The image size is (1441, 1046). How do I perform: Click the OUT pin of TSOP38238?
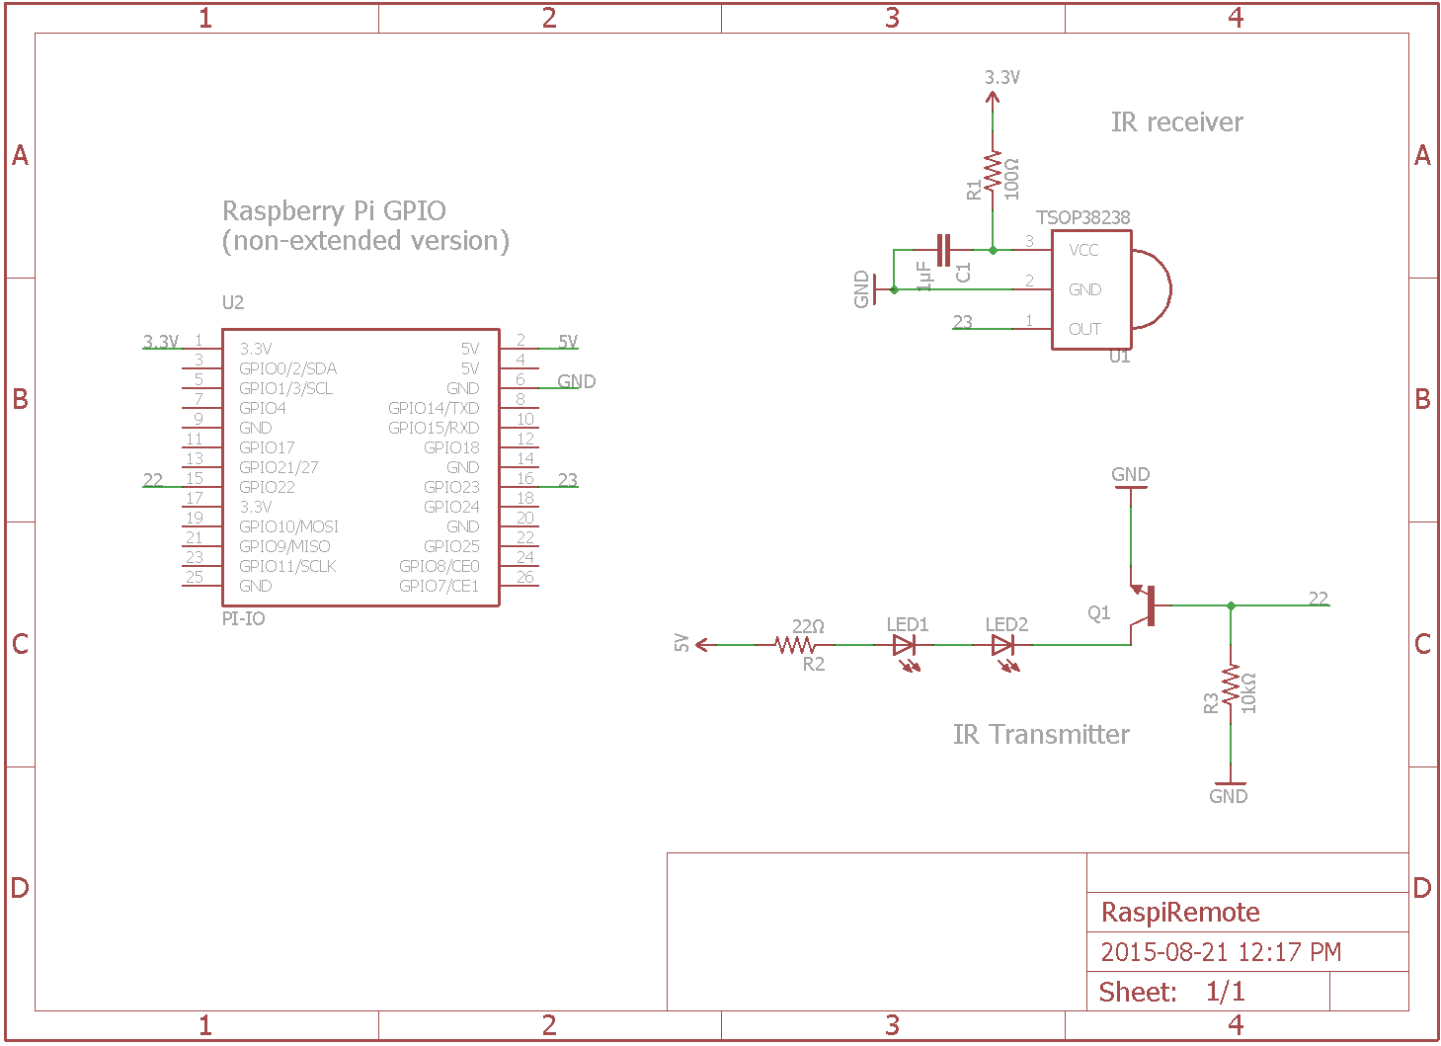[x=1084, y=329]
